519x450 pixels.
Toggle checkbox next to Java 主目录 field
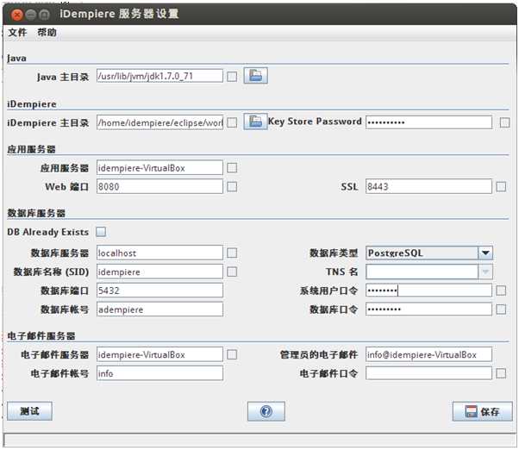point(232,77)
